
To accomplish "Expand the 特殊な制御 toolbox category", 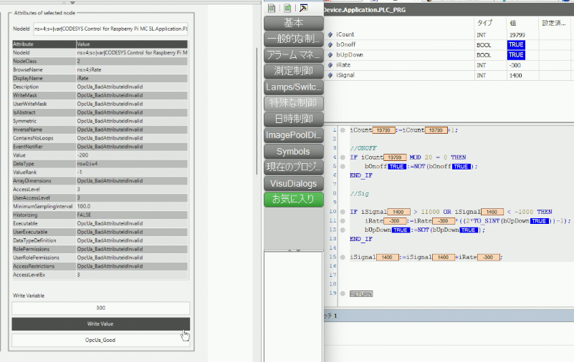I will tap(294, 103).
